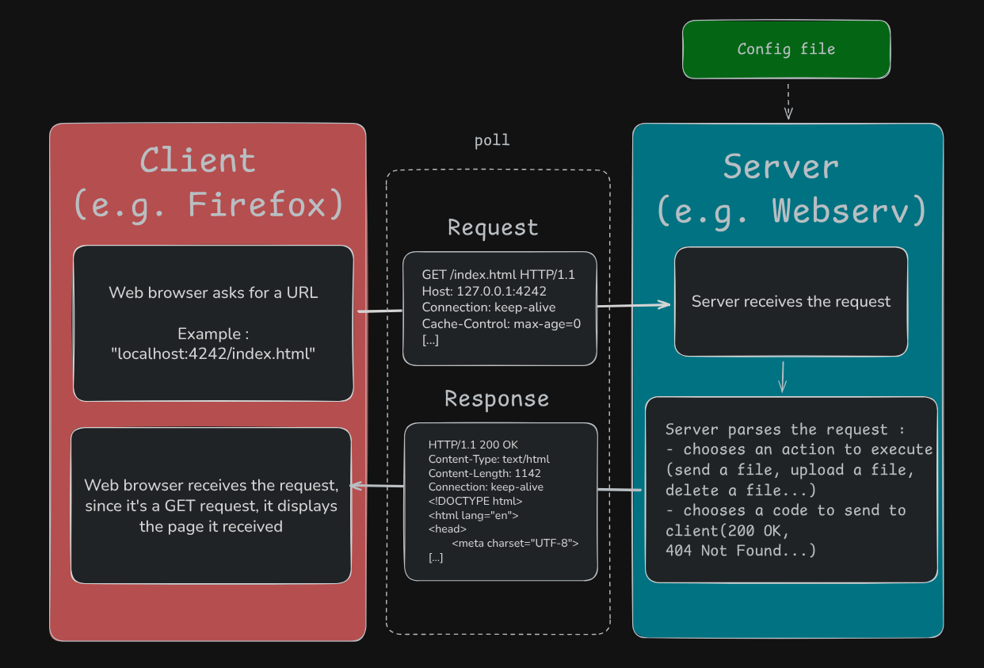Viewport: 984px width, 668px height.
Task: Select the 'localhost:4242/index.html' example text
Action: 212,354
